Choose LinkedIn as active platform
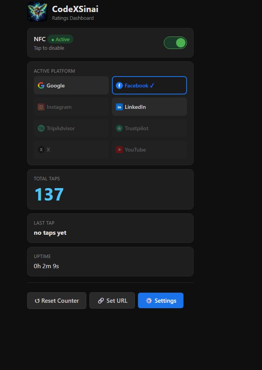The height and width of the screenshot is (370, 262). pos(149,107)
